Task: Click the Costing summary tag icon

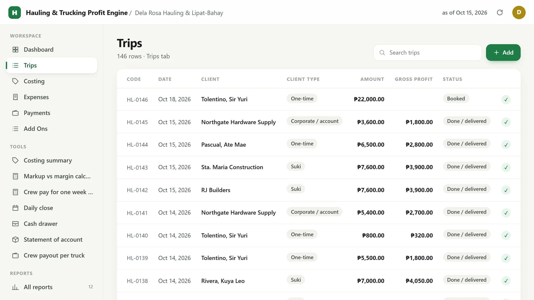Action: 16,160
